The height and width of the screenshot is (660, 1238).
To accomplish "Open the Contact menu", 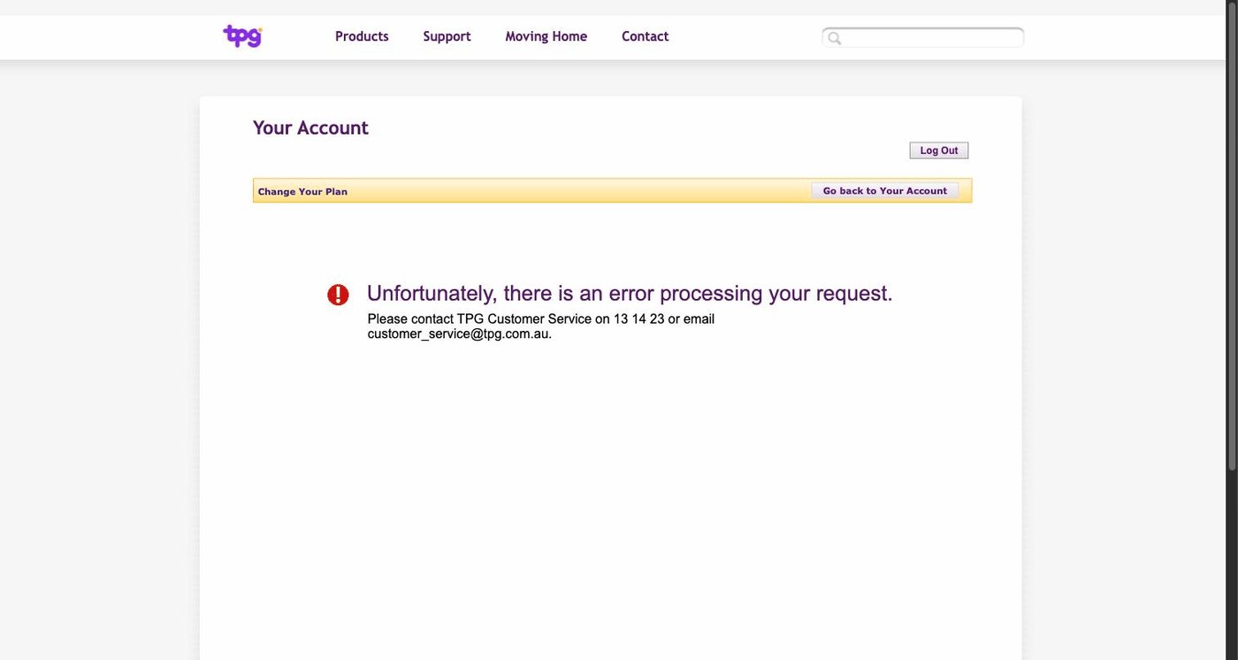I will (645, 36).
